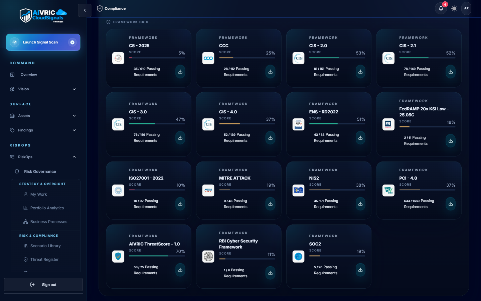Download the SOC2 framework report
Image resolution: width=481 pixels, height=301 pixels.
pos(360,270)
